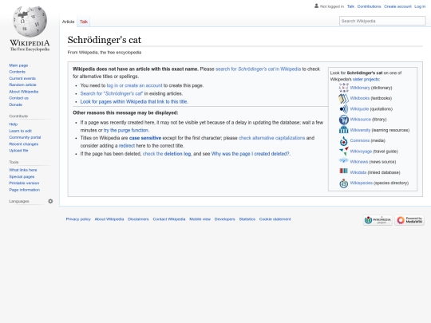This screenshot has height=323, width=431.
Task: Open the Wikivoyage text link
Action: [361, 152]
